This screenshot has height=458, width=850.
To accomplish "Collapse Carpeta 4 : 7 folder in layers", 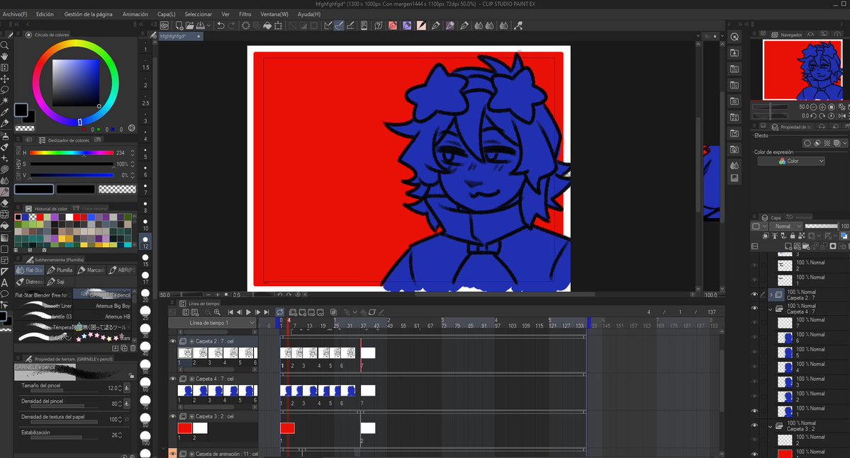I will [x=771, y=309].
